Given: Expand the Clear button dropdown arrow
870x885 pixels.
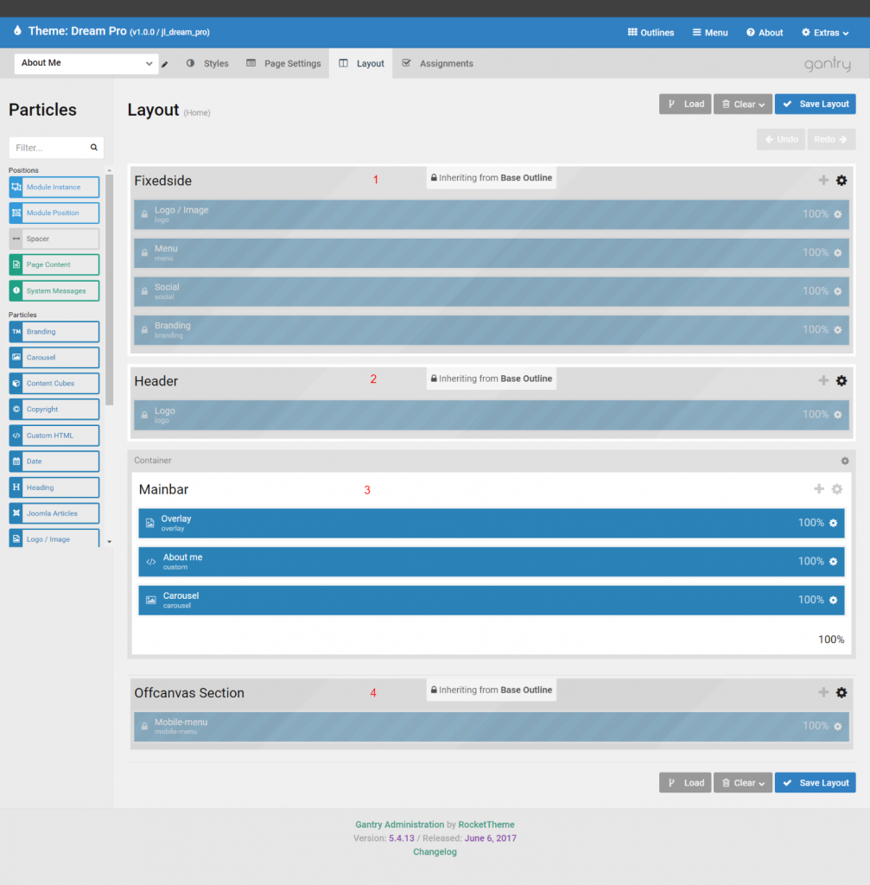Looking at the screenshot, I should click(761, 104).
